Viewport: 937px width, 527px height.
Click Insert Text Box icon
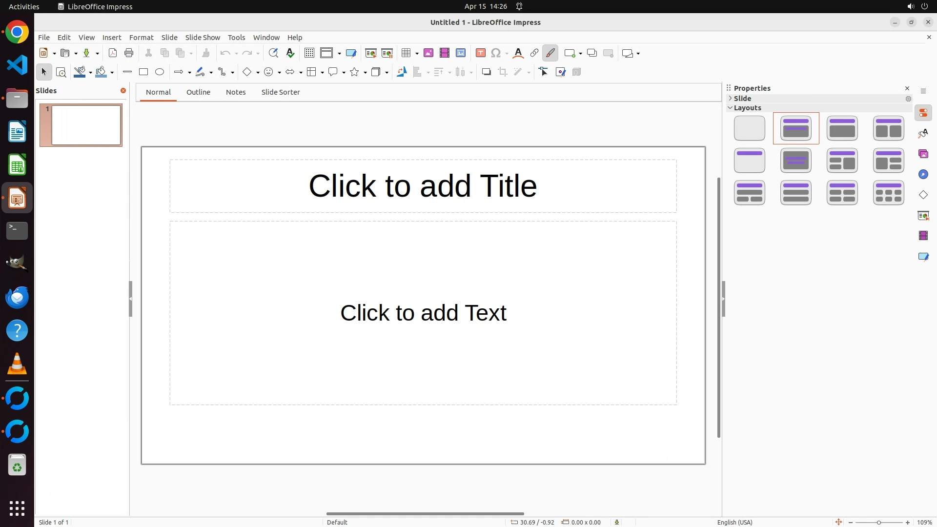tap(481, 53)
